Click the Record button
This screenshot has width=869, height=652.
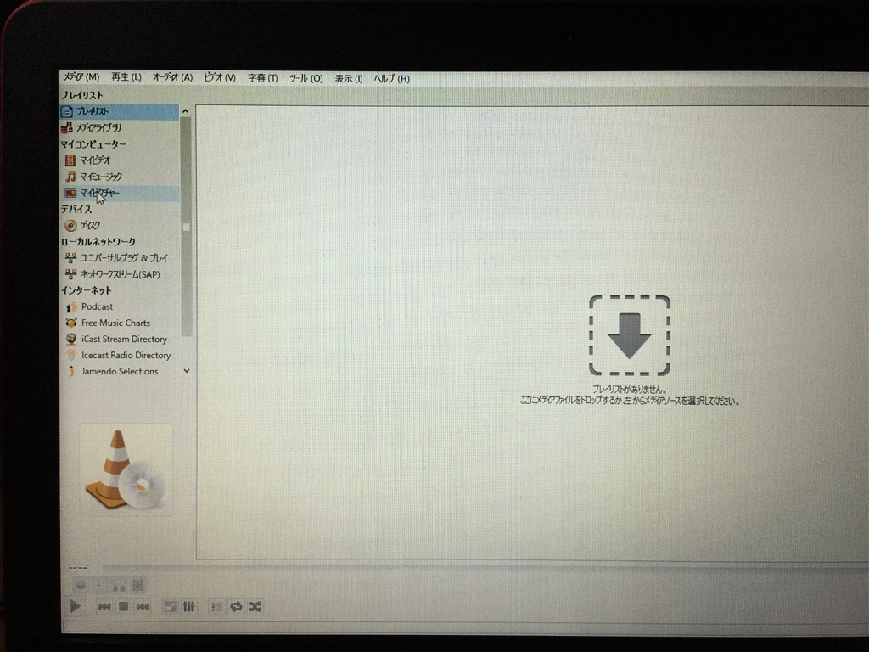pyautogui.click(x=81, y=585)
